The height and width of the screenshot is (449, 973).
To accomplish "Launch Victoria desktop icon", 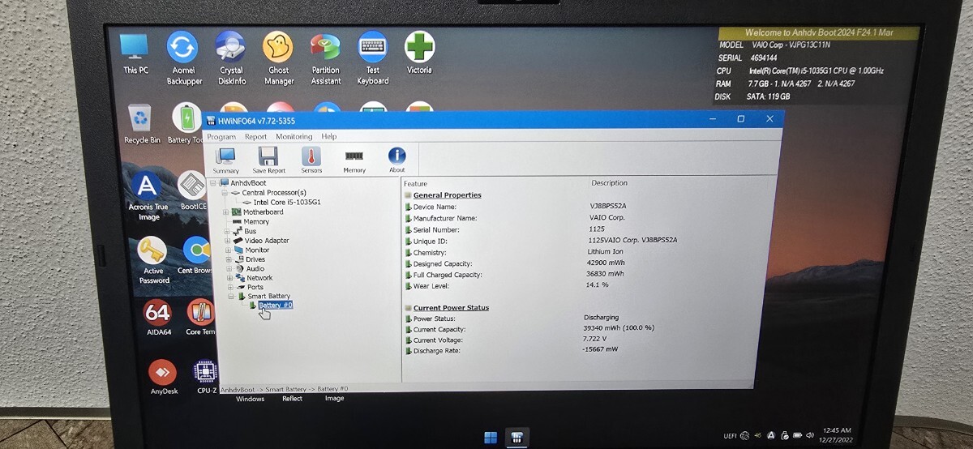I will click(419, 53).
